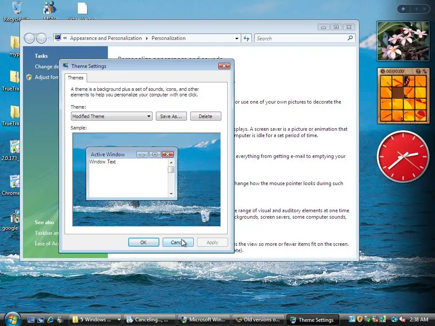This screenshot has width=435, height=326.
Task: Click the Forward navigation arrow button
Action: [x=41, y=38]
